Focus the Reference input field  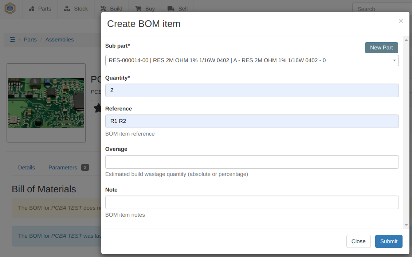[252, 121]
